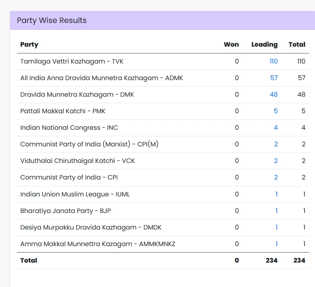Open CPI(M) leading count 2 link
The image size is (315, 287).
(x=276, y=144)
